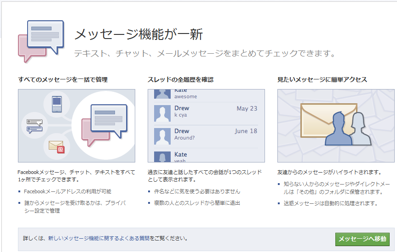Click the heading スレッドの全履歴を確認
This screenshot has height=252, width=397.
pyautogui.click(x=180, y=80)
